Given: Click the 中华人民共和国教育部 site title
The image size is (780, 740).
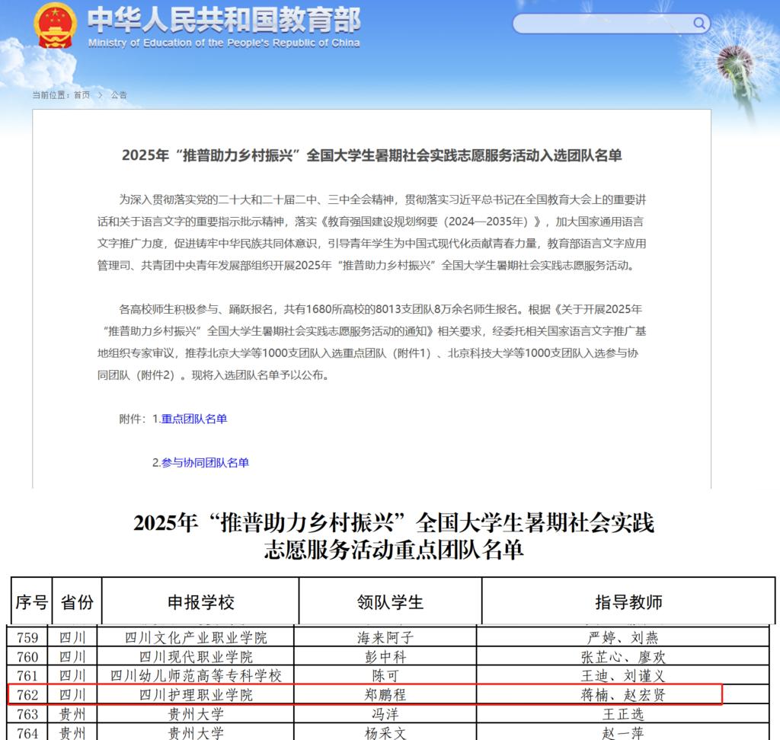Looking at the screenshot, I should (x=224, y=19).
